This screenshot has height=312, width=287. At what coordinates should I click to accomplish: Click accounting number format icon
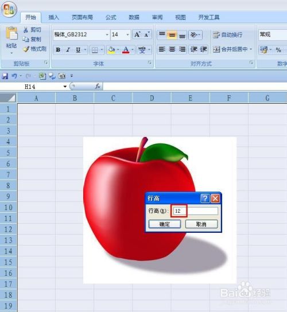(x=263, y=50)
